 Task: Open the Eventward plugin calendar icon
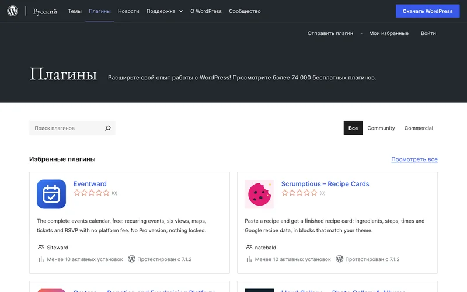pyautogui.click(x=51, y=194)
